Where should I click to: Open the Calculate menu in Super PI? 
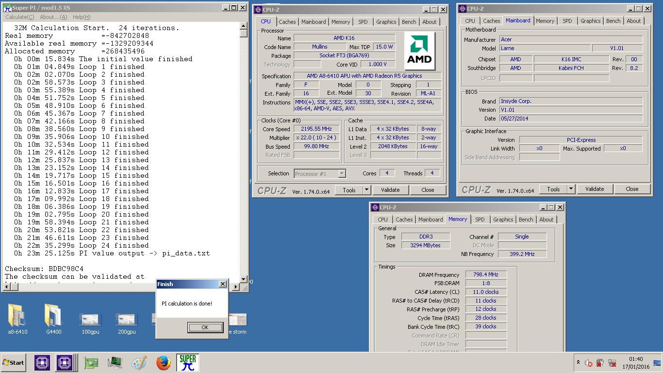[x=19, y=17]
